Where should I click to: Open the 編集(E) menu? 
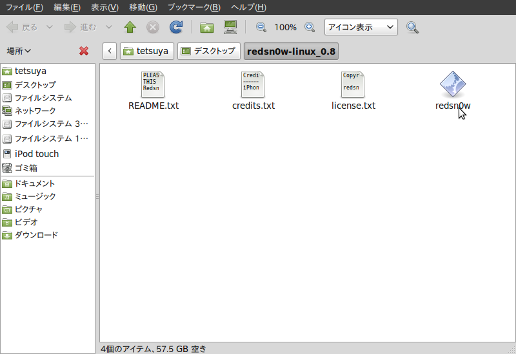point(67,7)
